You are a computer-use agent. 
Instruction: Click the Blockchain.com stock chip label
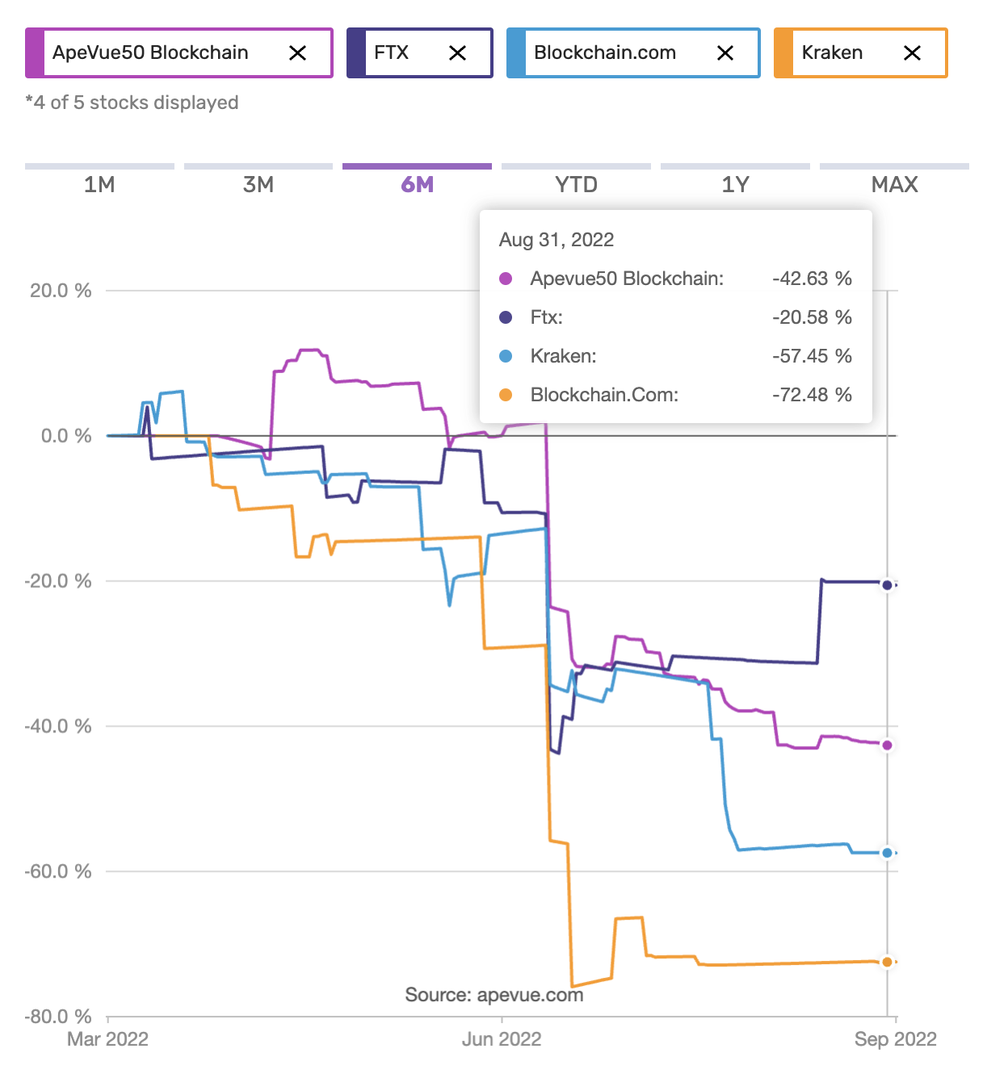pos(605,53)
